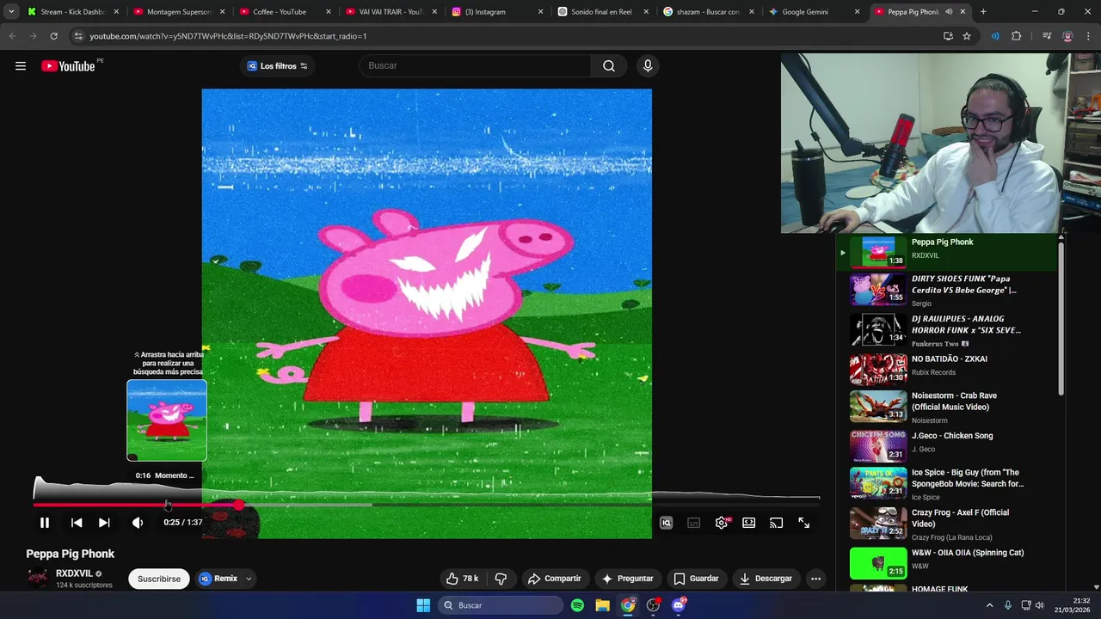
Task: Reload the current page
Action: point(53,36)
